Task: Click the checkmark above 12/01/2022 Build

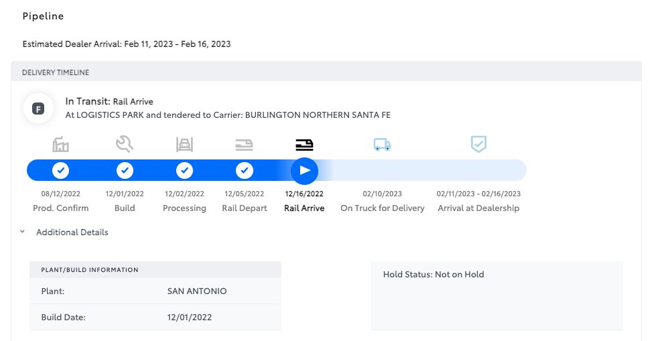Action: [x=125, y=170]
